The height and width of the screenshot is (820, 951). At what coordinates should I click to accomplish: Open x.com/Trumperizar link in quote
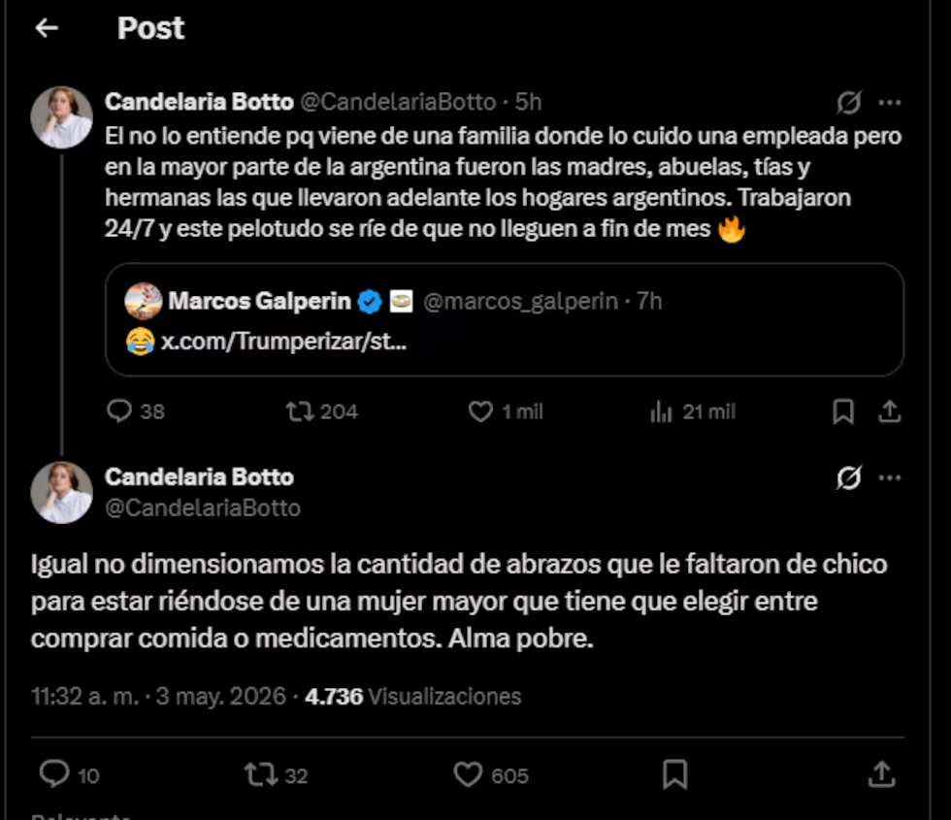coord(283,342)
